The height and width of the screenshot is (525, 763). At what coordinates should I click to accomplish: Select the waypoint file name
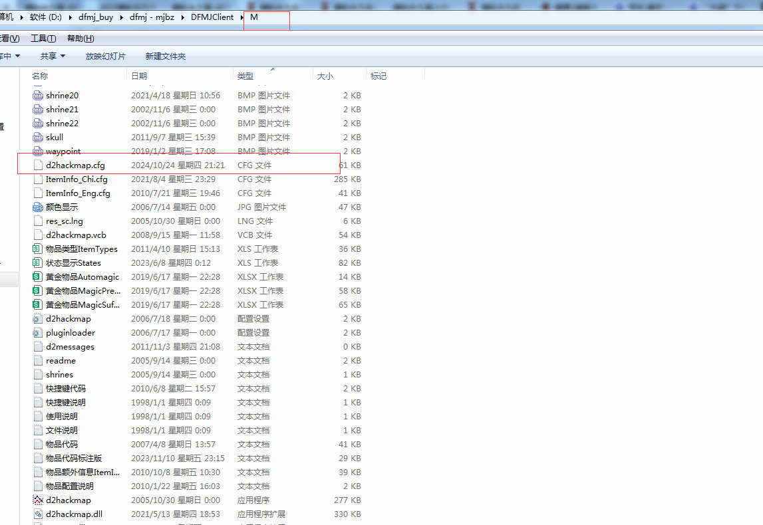[63, 151]
